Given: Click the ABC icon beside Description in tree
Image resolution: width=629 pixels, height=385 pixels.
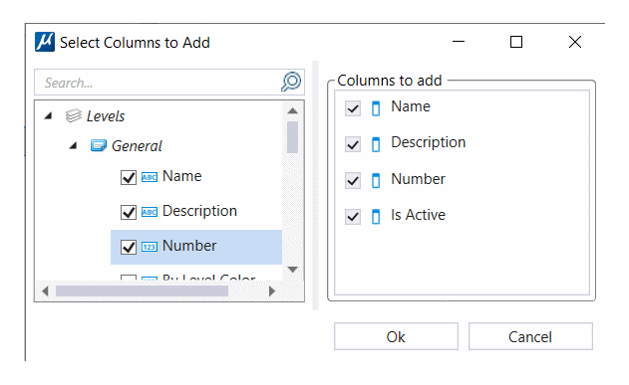Looking at the screenshot, I should (x=150, y=212).
